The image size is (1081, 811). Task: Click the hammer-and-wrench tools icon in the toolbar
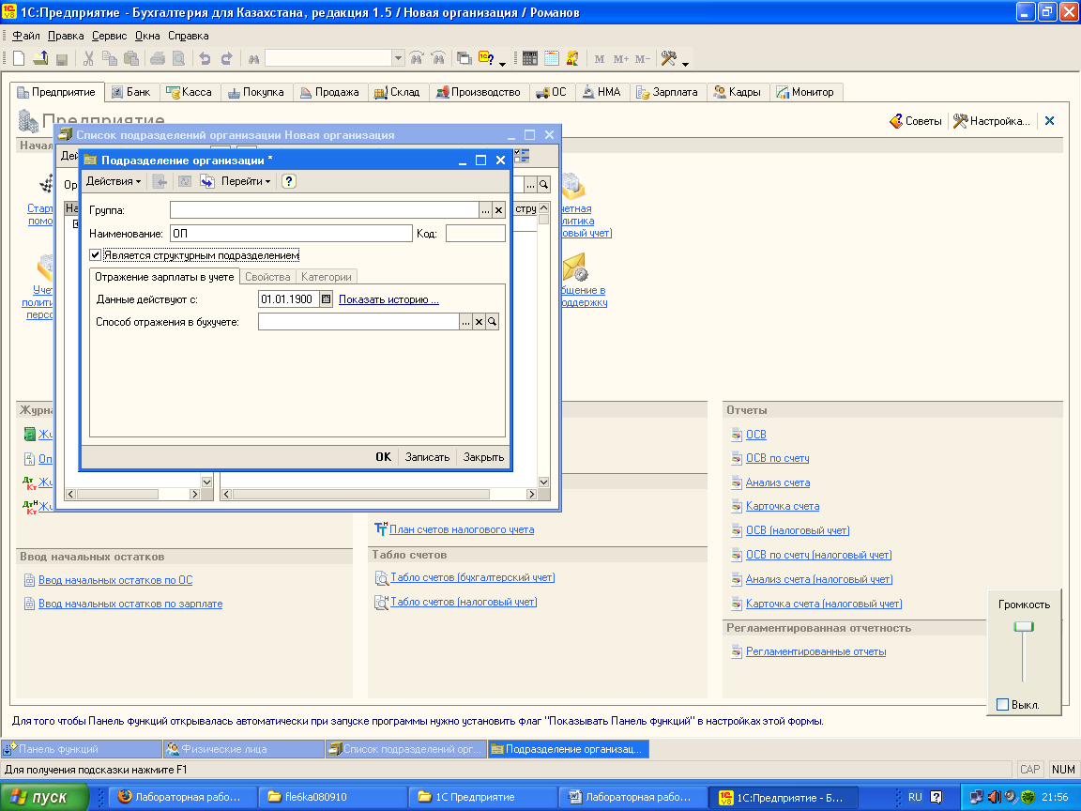click(x=668, y=58)
